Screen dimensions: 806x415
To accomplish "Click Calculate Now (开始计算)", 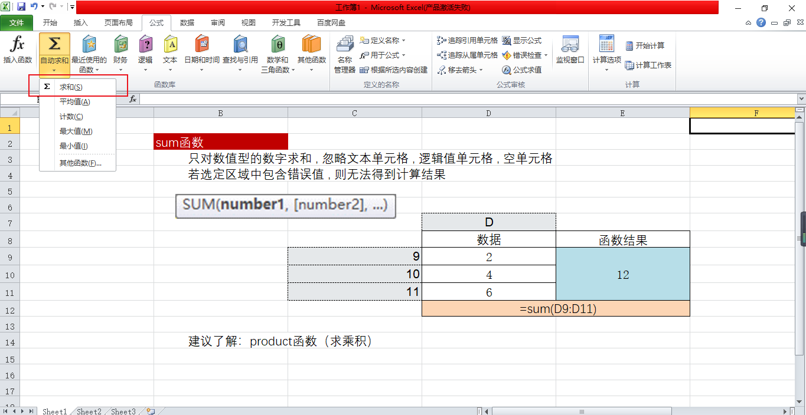I will pos(645,45).
